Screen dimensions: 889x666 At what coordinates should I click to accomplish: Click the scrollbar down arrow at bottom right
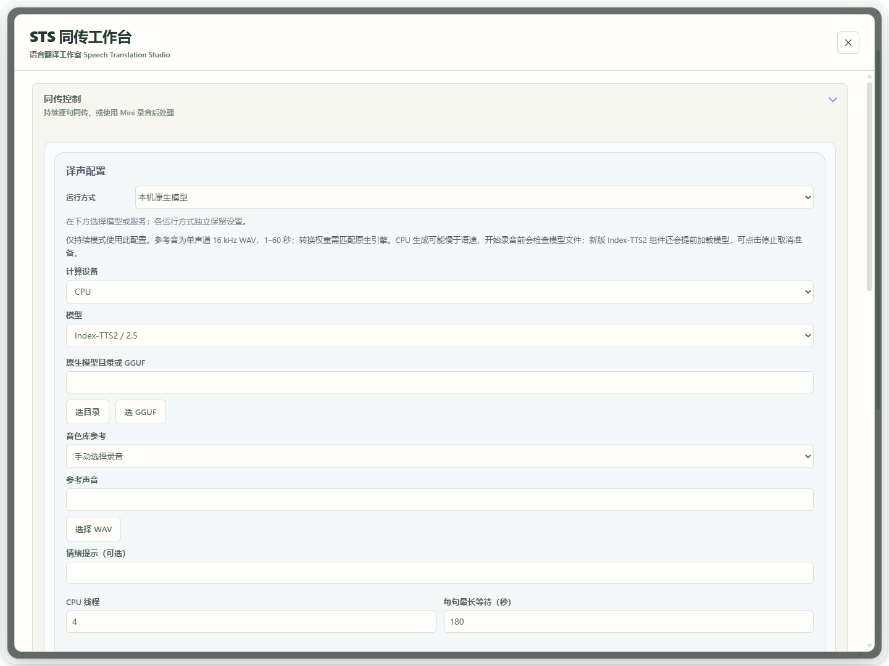pyautogui.click(x=869, y=646)
